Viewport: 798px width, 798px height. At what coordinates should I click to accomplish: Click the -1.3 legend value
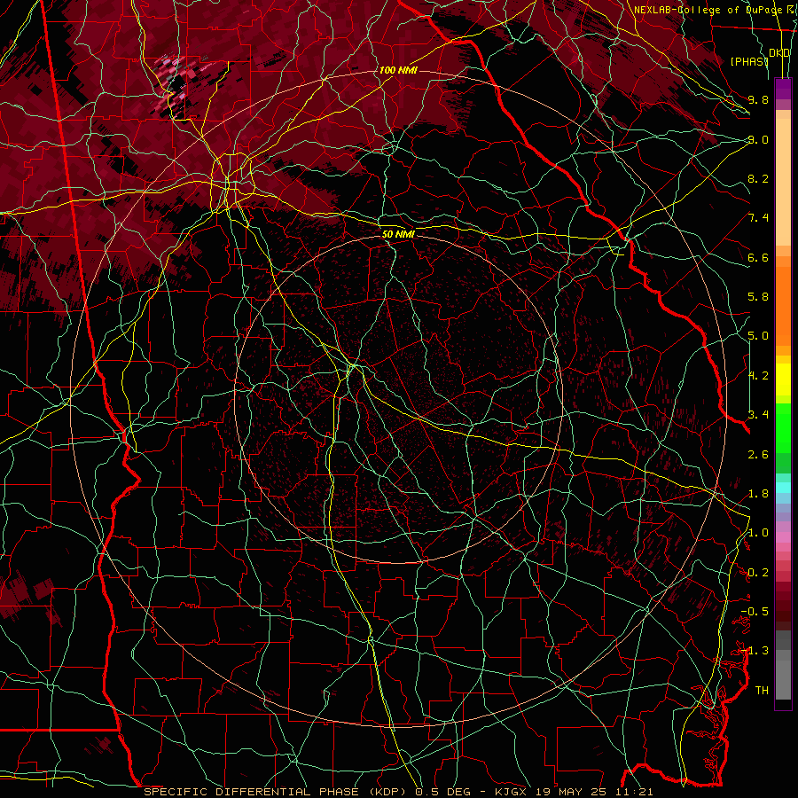(755, 651)
